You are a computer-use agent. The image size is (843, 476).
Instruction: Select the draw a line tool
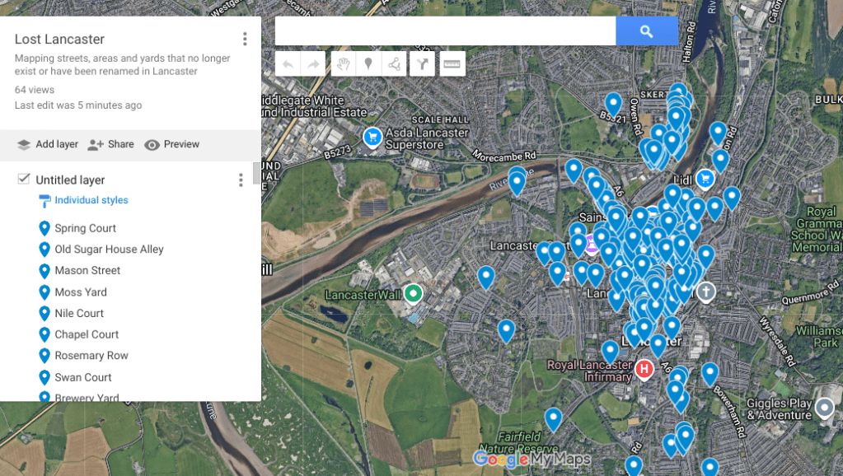(x=395, y=64)
